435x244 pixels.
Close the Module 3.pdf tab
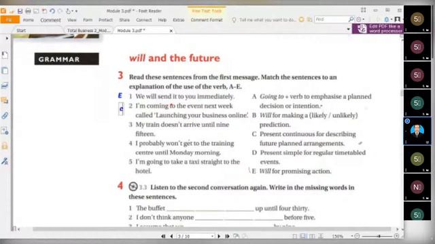171,30
